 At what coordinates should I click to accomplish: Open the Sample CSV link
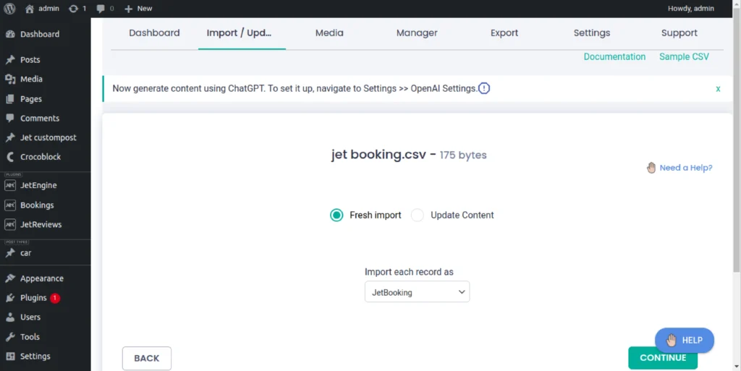point(684,56)
